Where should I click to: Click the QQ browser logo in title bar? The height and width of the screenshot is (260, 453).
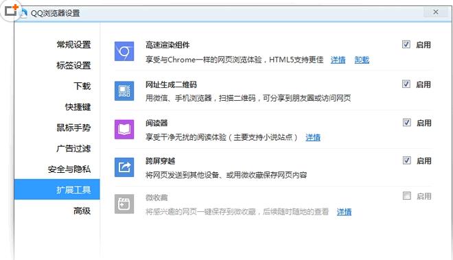click(24, 13)
